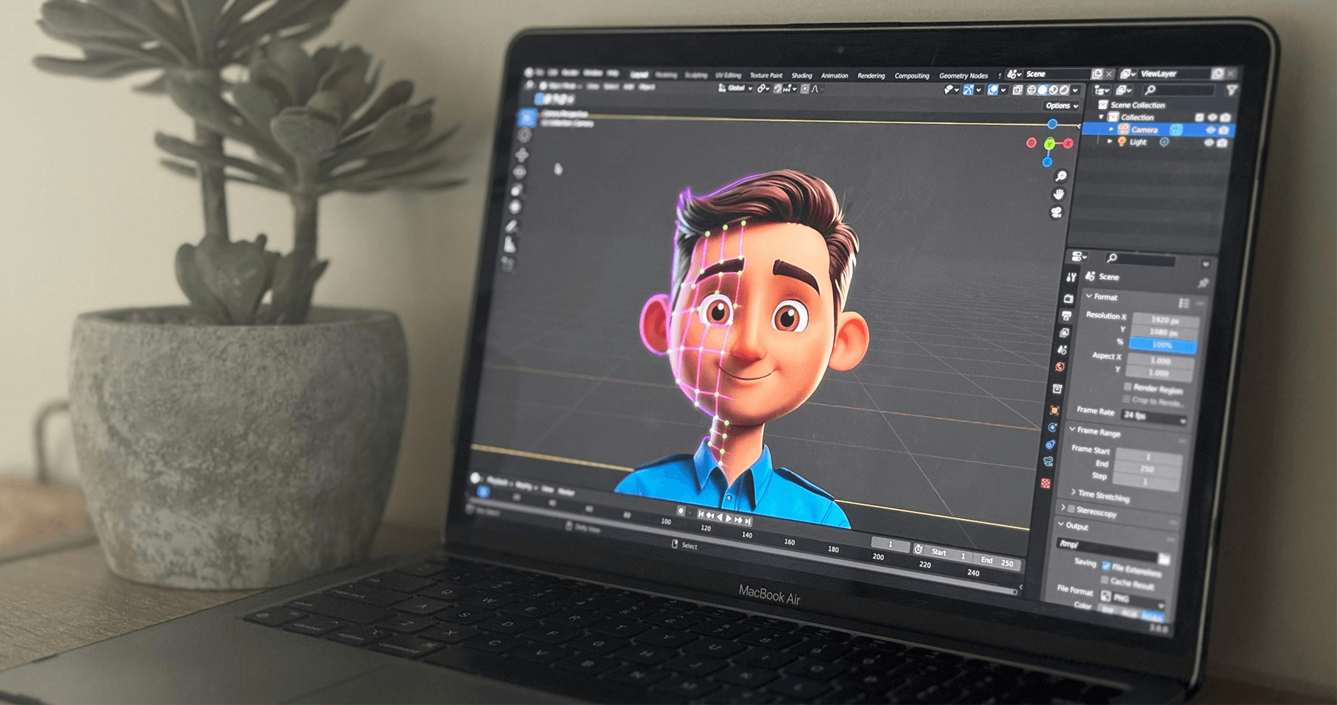The width and height of the screenshot is (1337, 705).
Task: Click the timeline play button
Action: coord(729,518)
